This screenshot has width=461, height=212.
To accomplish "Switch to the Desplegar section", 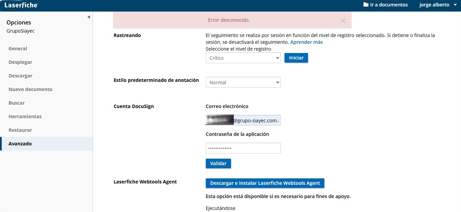I will (20, 62).
